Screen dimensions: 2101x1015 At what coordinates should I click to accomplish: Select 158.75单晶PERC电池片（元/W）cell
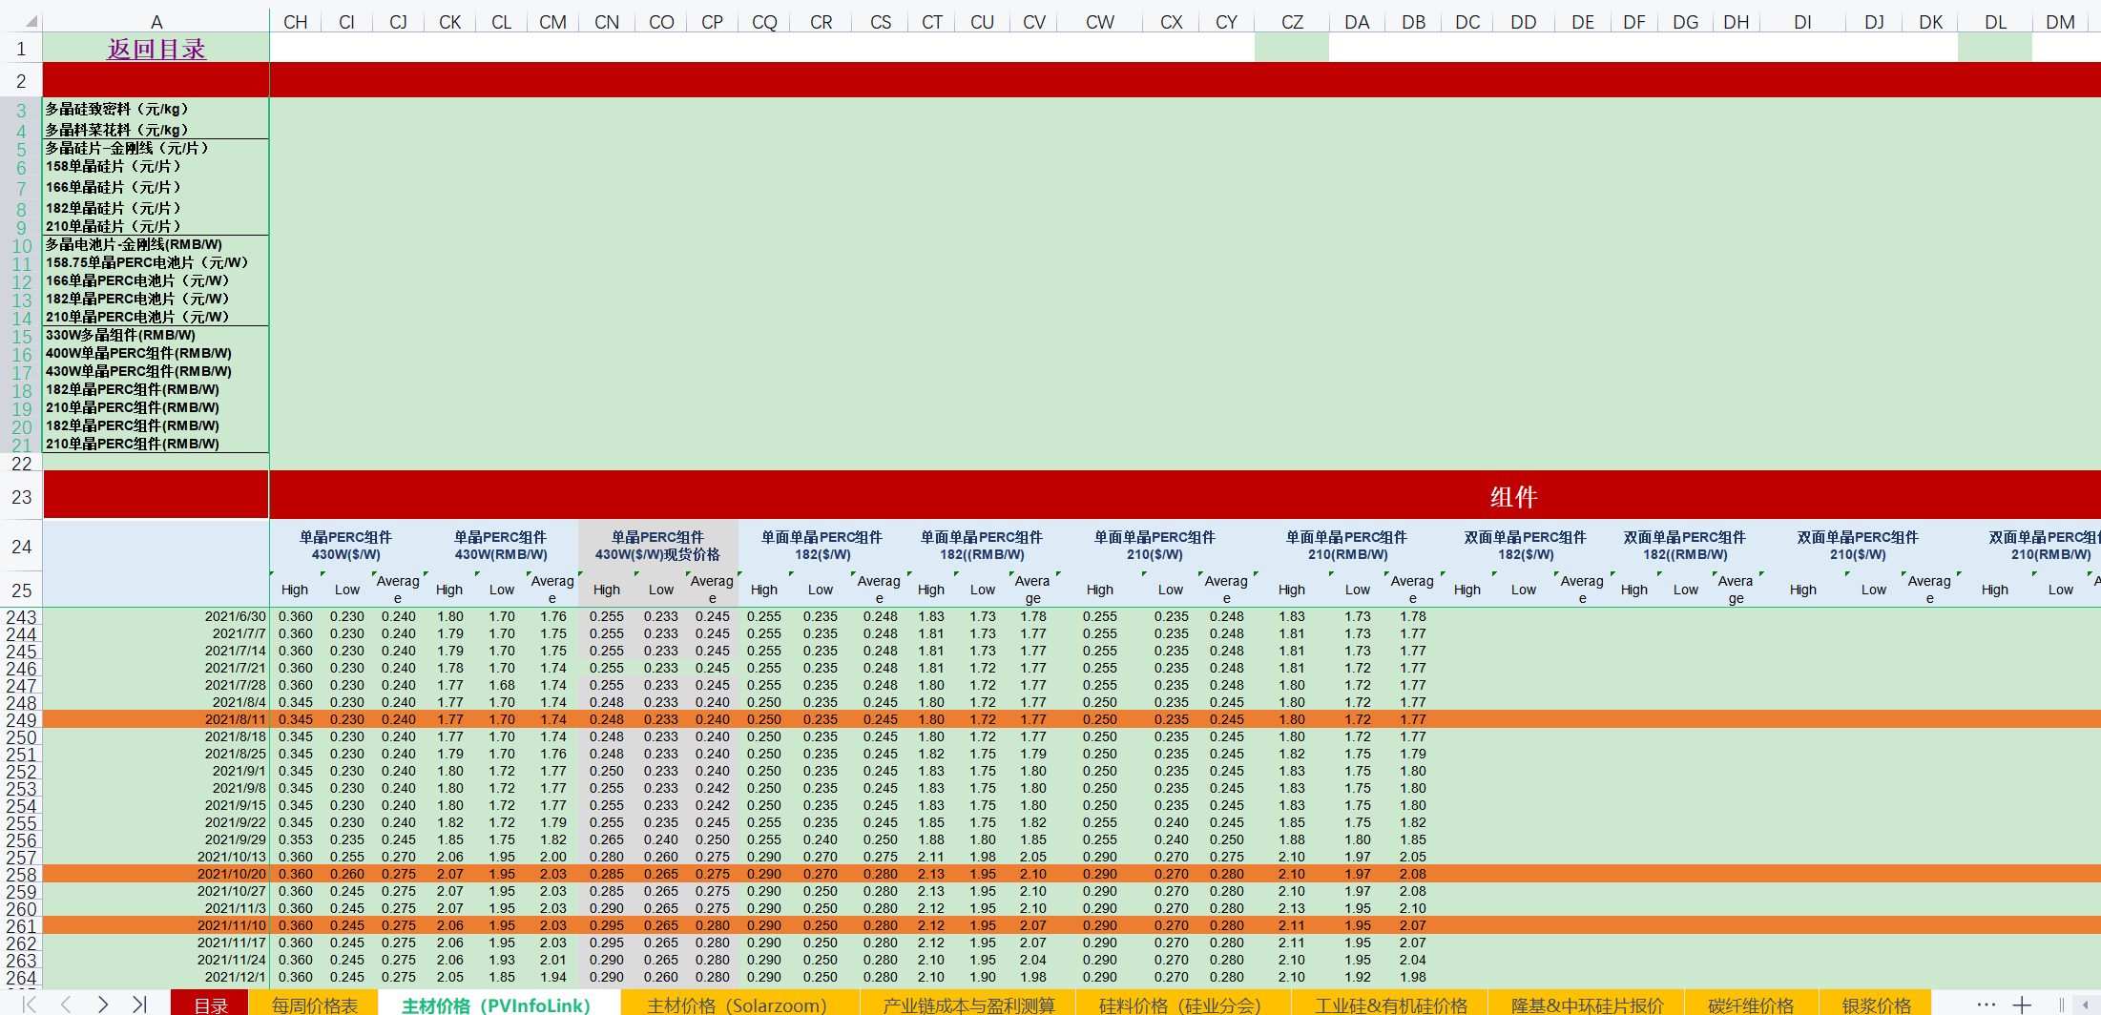[x=156, y=262]
